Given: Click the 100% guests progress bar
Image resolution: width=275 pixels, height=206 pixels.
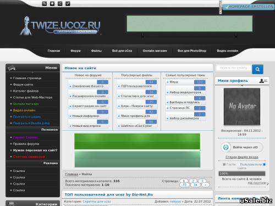Looking at the screenshot, I should click(x=242, y=174).
